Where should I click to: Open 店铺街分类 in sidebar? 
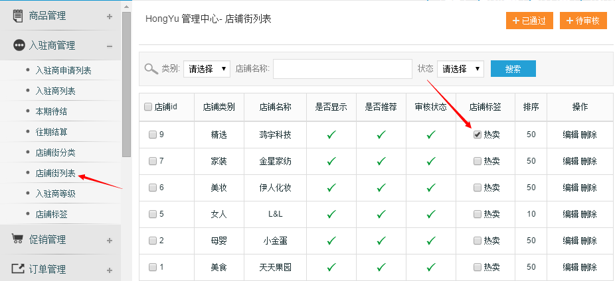[x=55, y=152]
